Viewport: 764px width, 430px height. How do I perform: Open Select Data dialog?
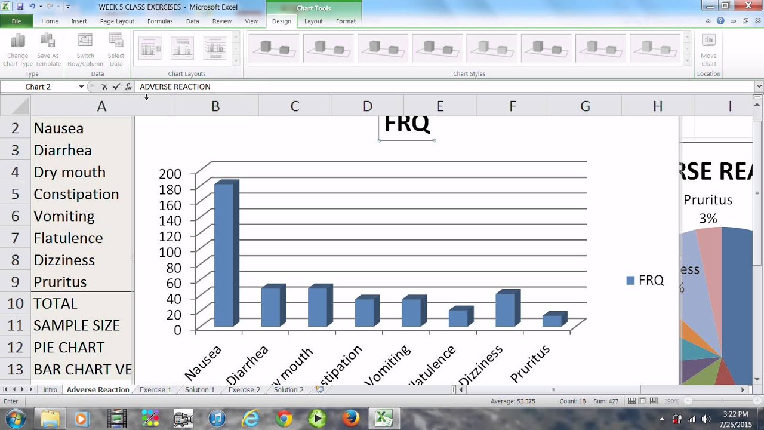coord(116,50)
